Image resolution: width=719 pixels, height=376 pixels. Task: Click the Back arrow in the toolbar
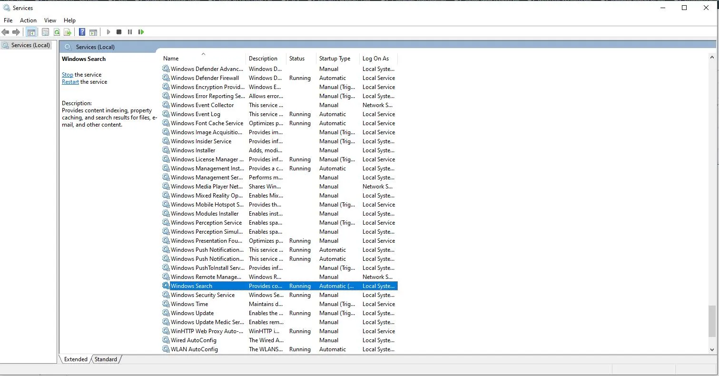click(x=5, y=32)
